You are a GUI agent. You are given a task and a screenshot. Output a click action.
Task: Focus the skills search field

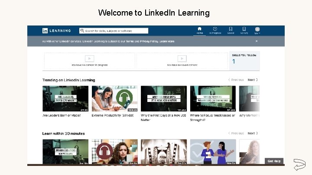click(114, 31)
